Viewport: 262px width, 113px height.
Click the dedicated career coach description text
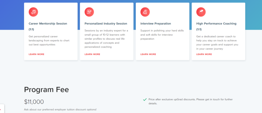[217, 43]
